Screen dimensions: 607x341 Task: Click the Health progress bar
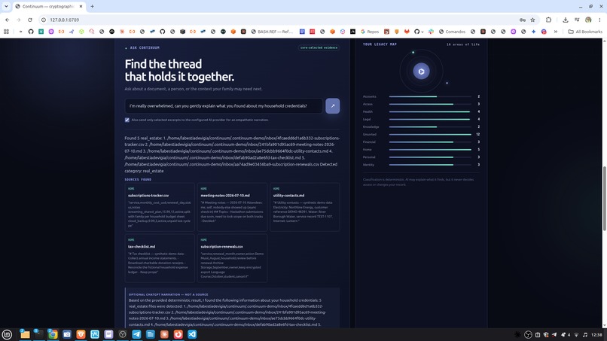click(x=430, y=111)
